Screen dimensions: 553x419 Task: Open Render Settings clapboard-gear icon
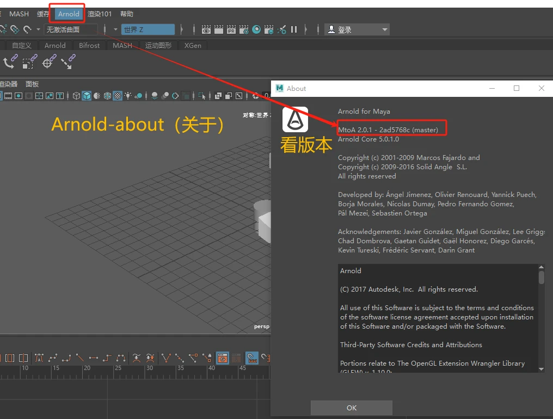point(244,29)
